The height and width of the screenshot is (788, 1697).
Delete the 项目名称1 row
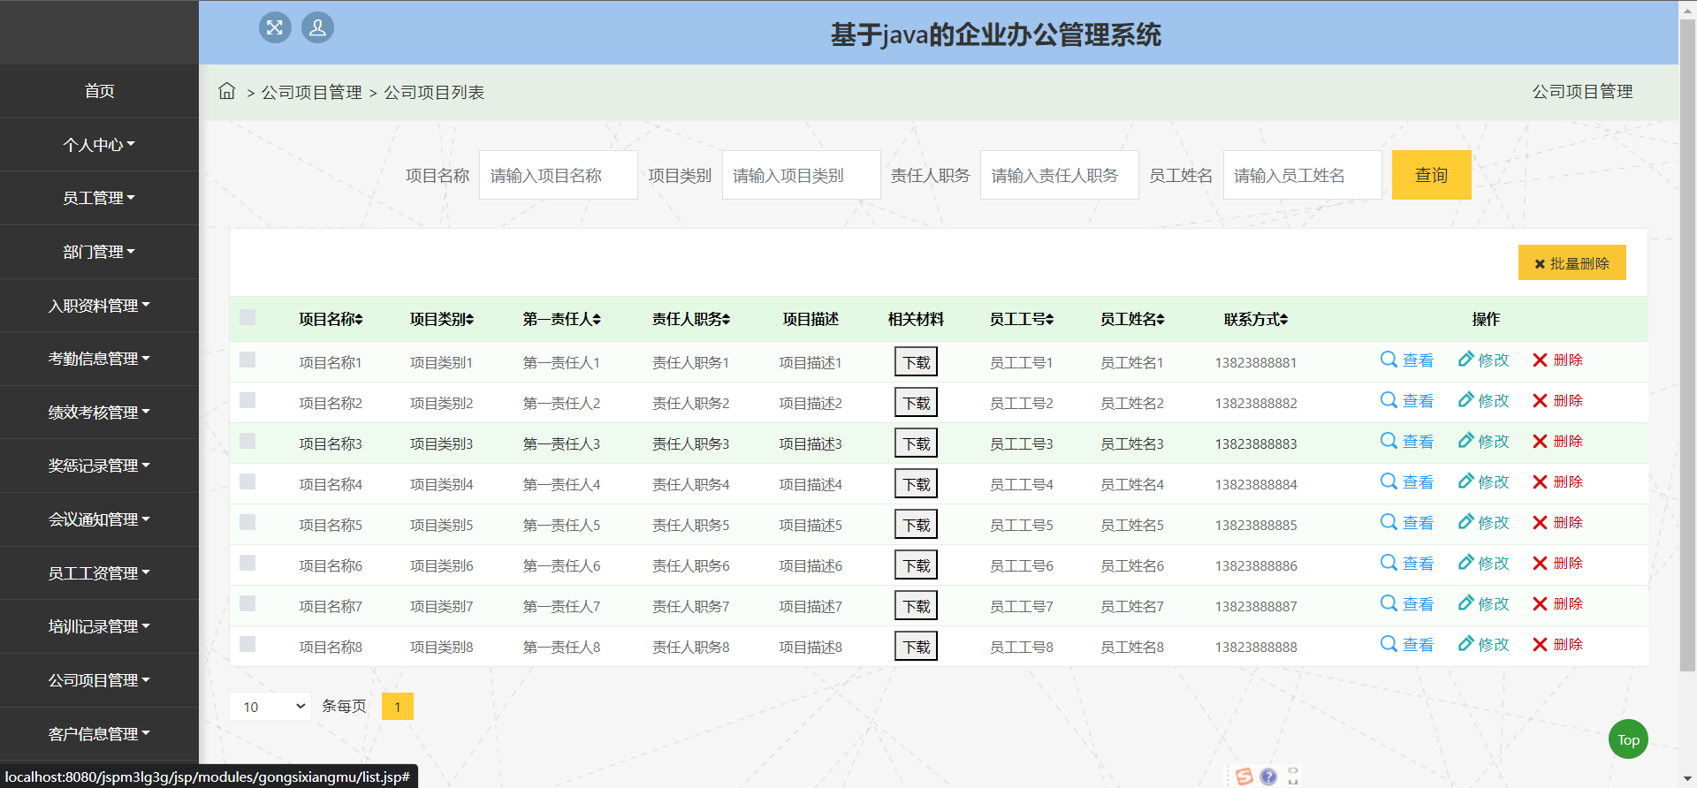pos(1557,360)
